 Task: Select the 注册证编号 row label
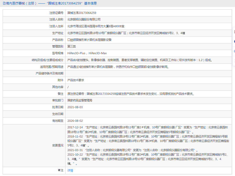coord(56,13)
